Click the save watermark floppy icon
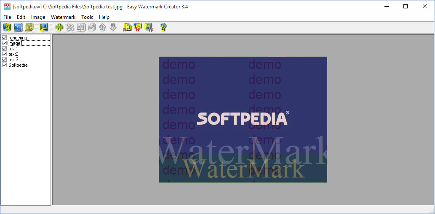 (149, 27)
